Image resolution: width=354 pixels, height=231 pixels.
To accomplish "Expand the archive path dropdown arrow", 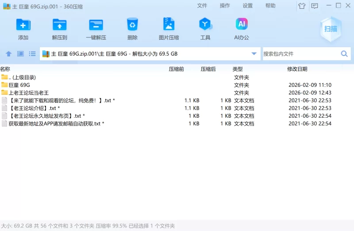I will click(254, 54).
